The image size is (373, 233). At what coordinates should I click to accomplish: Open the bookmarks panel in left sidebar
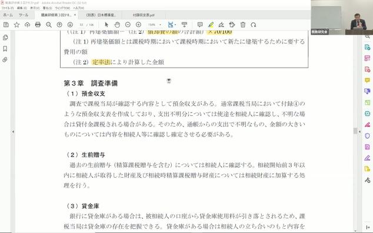pyautogui.click(x=5, y=49)
